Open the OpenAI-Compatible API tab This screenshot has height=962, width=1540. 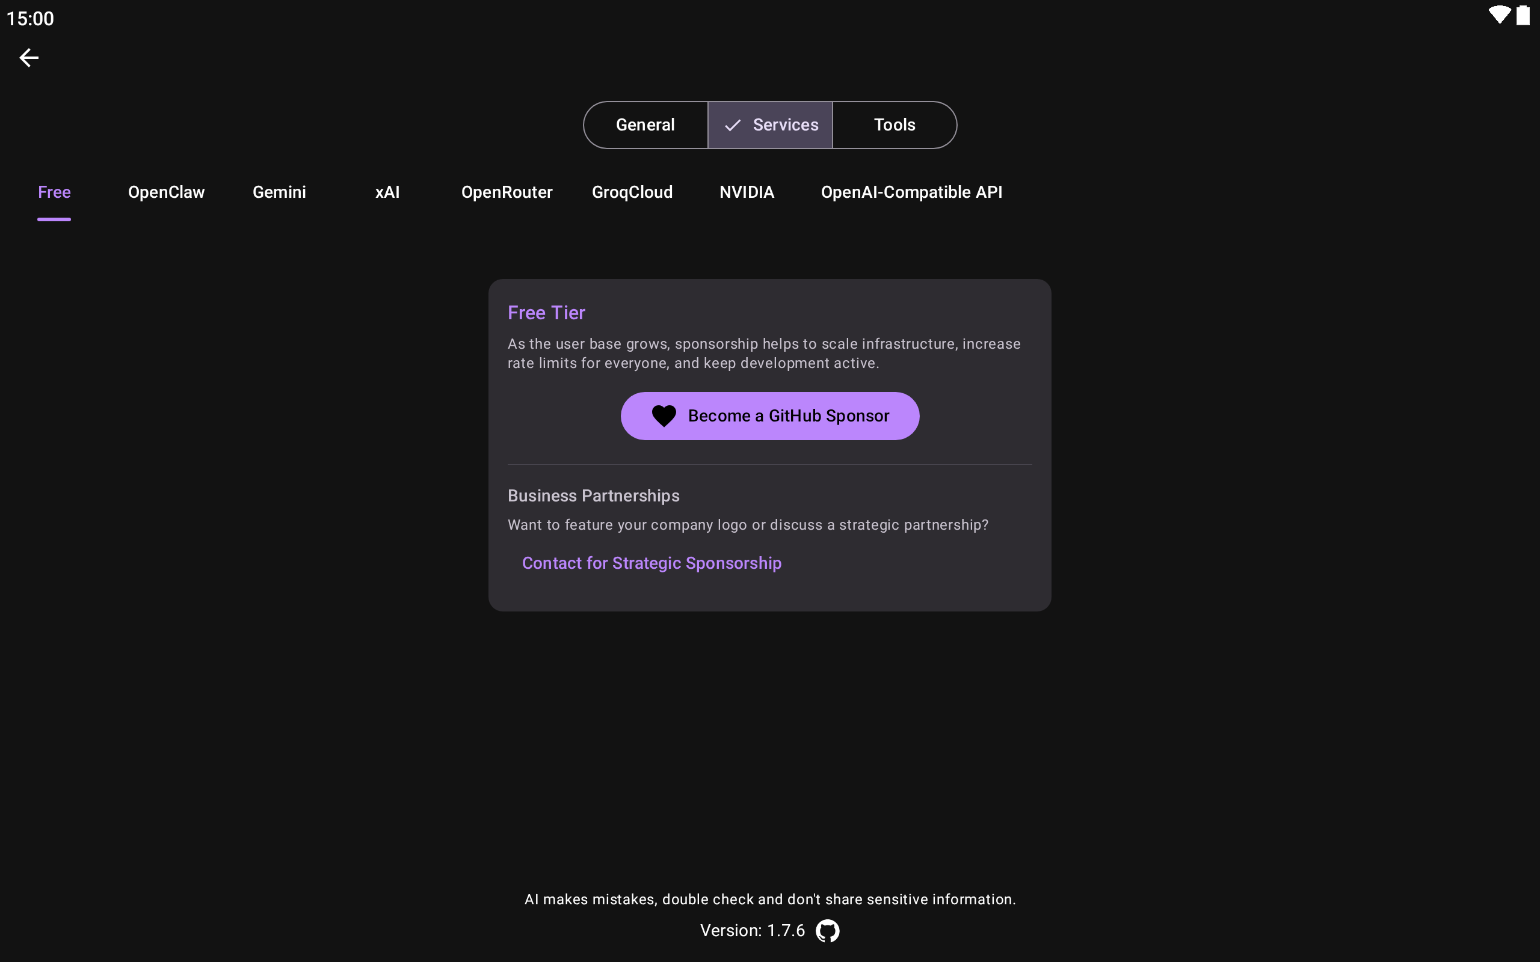911,192
